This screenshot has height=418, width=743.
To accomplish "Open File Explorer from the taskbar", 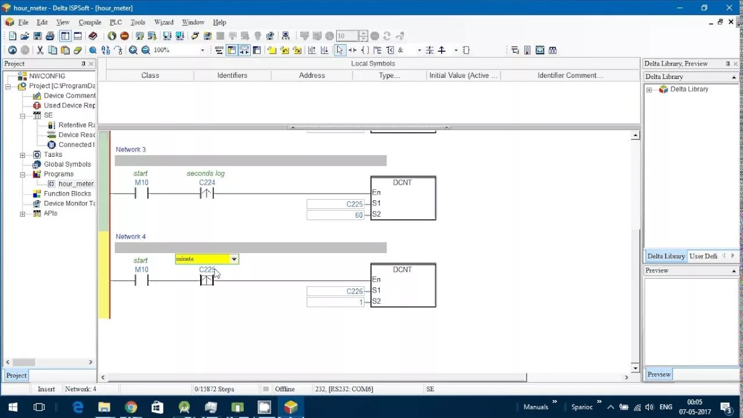I will point(104,407).
